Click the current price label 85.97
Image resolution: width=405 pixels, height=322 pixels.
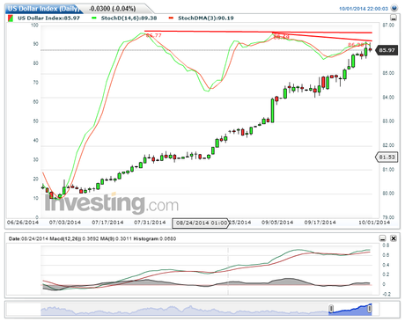387,50
